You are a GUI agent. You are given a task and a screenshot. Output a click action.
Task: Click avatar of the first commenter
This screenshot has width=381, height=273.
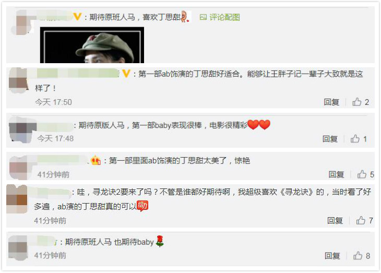click(22, 22)
